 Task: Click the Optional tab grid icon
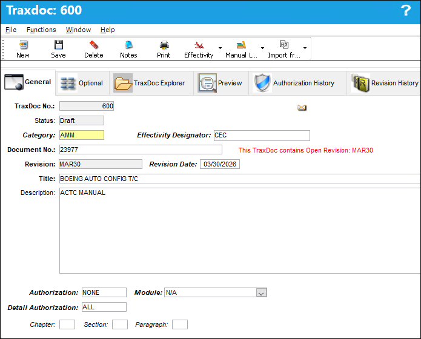tap(67, 83)
